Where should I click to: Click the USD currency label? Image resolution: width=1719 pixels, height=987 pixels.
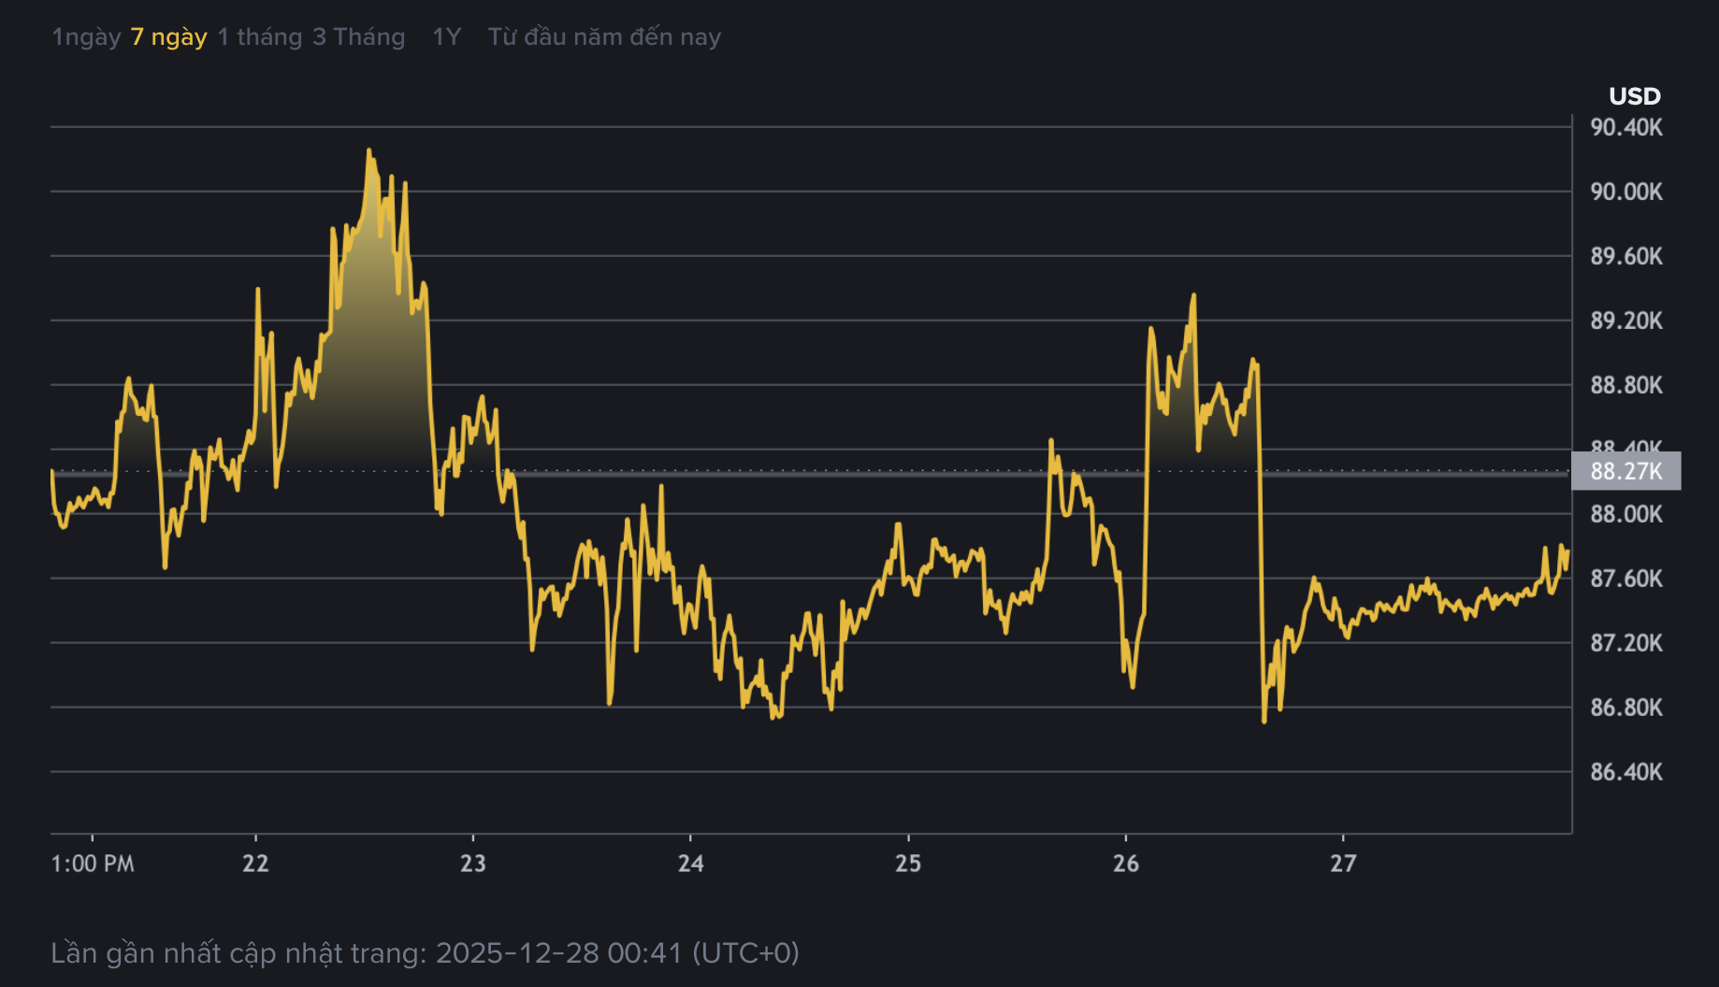click(x=1633, y=96)
